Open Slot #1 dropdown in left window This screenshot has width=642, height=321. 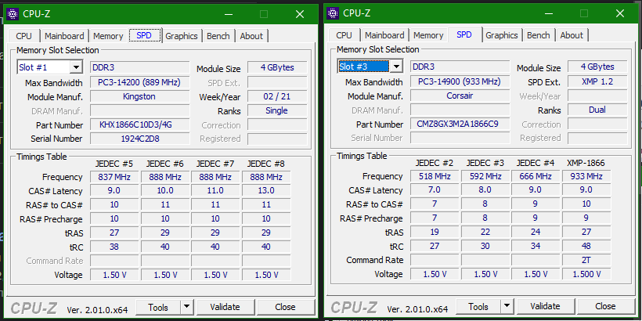pos(76,67)
